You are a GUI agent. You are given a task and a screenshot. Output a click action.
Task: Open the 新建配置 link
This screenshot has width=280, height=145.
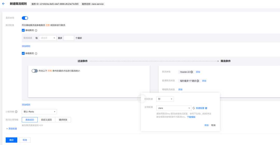pyautogui.click(x=201, y=108)
